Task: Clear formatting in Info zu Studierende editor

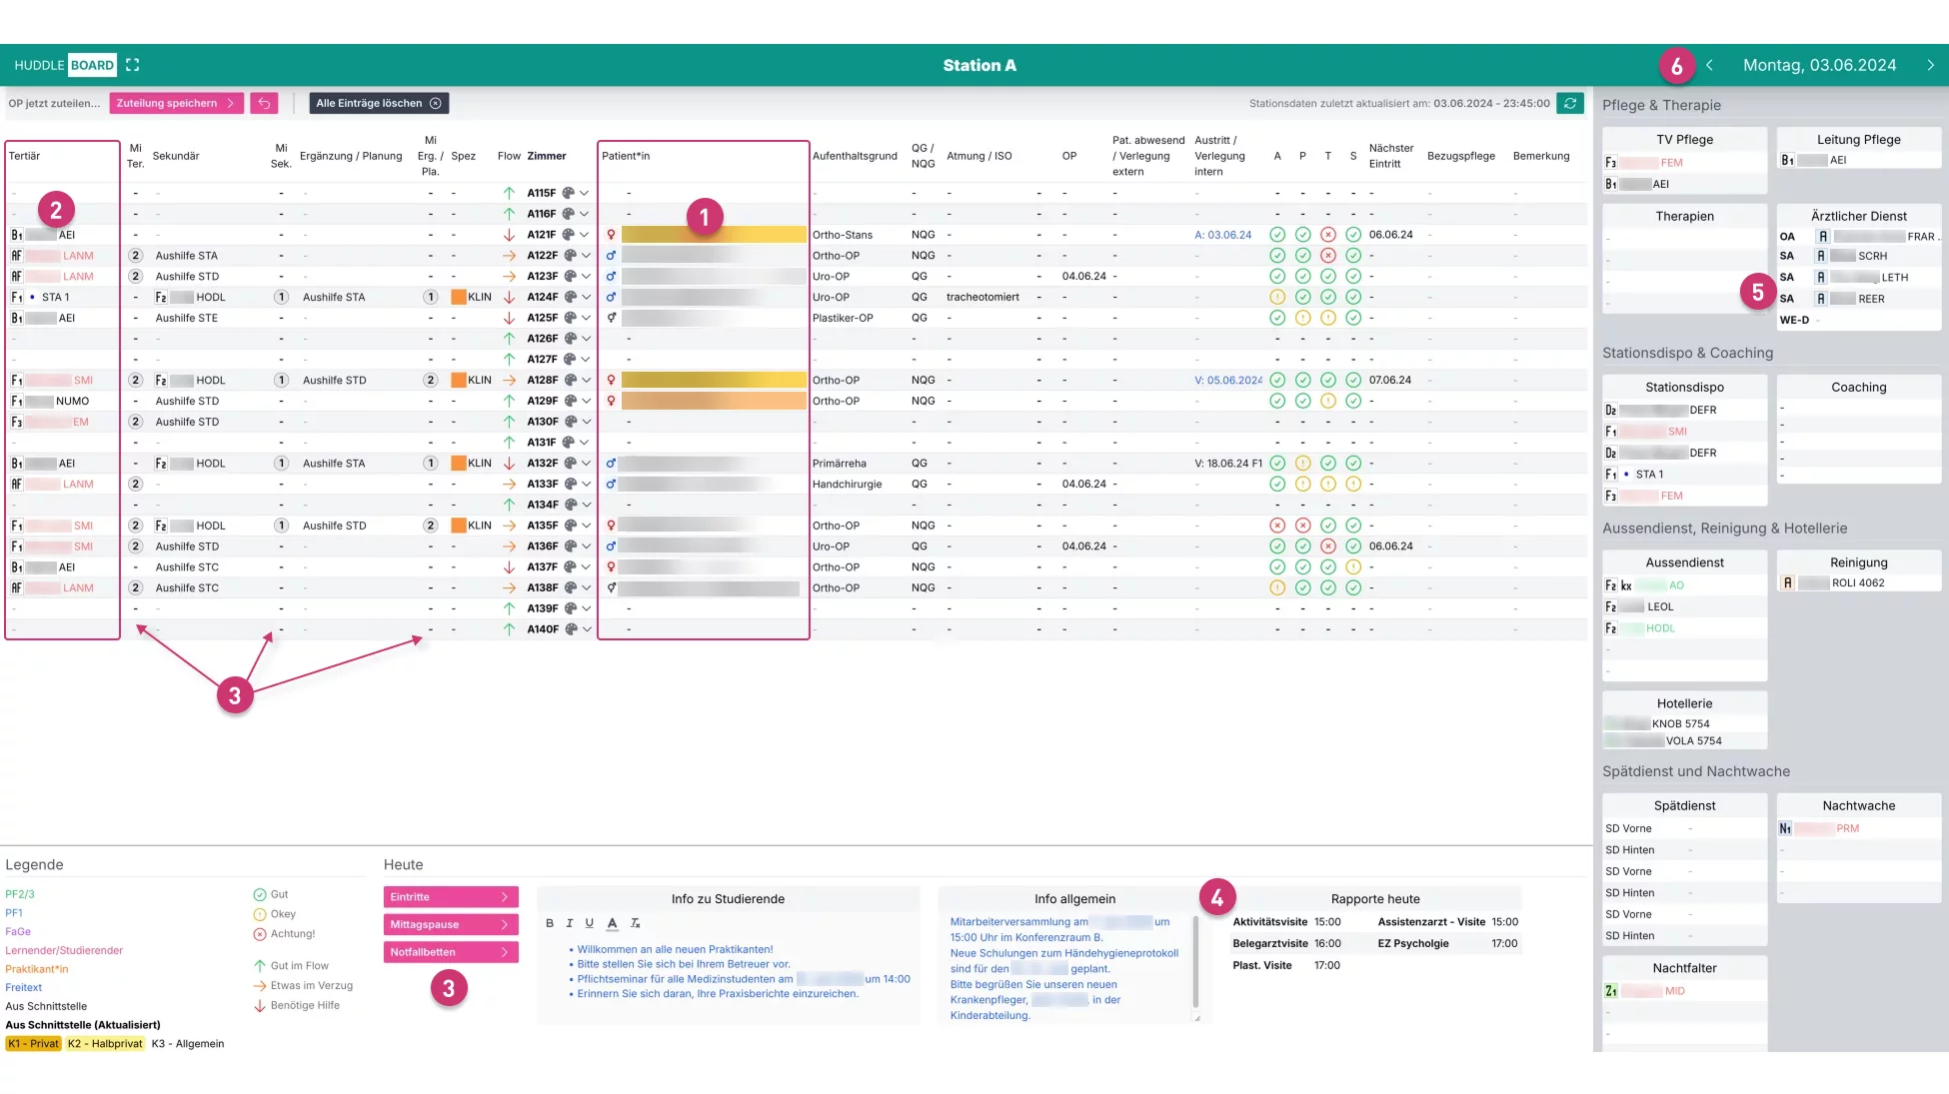Action: (x=635, y=923)
